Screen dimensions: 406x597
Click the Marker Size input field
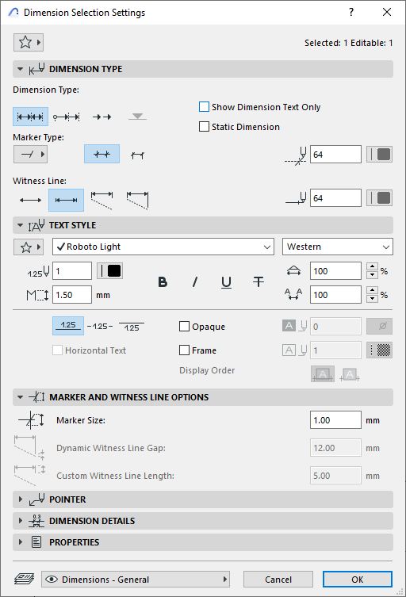tap(335, 420)
